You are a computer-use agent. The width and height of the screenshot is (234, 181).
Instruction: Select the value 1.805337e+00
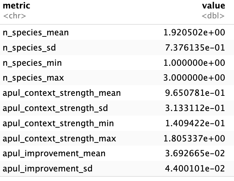pyautogui.click(x=194, y=138)
